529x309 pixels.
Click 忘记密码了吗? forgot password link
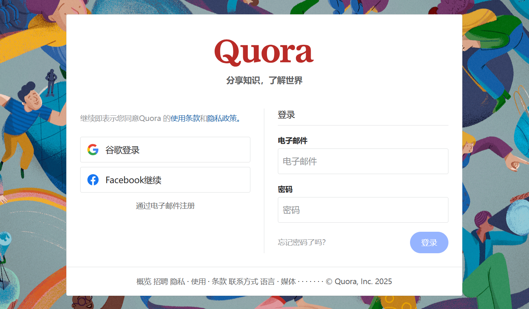[302, 242]
